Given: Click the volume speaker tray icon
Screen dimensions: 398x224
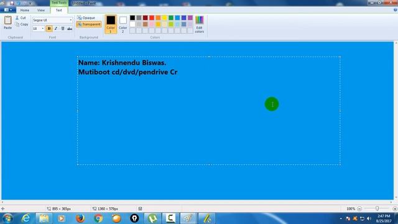Looking at the screenshot, I should 369,218.
